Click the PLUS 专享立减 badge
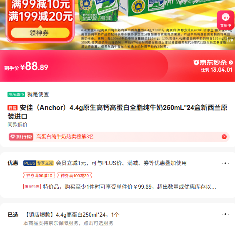Screen dimensions: 235x230 [x=38, y=163]
